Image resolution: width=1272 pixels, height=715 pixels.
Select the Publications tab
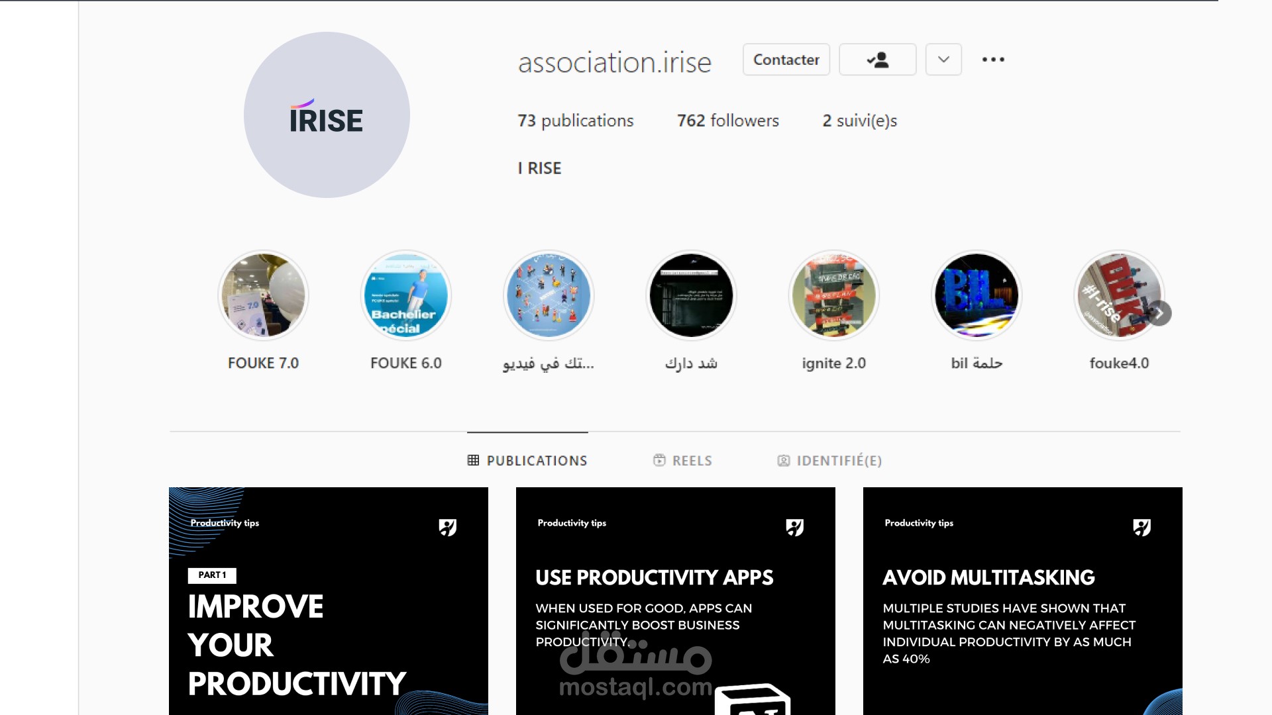pos(527,461)
